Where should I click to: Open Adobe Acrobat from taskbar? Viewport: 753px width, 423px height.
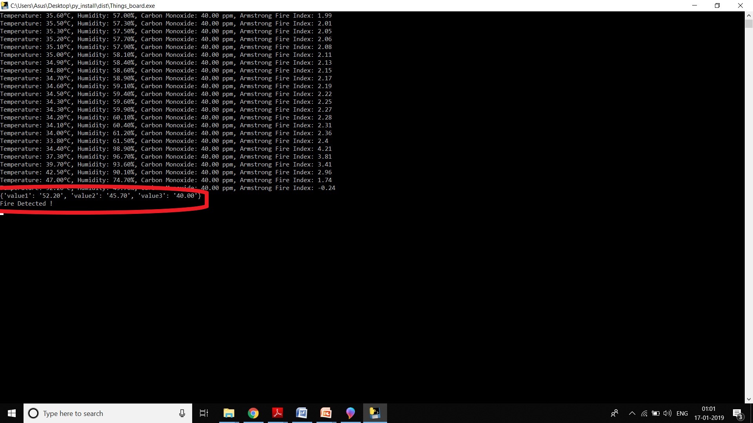[x=277, y=413]
